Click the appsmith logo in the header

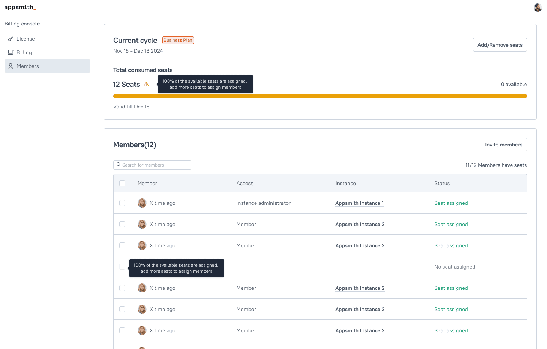(21, 7)
